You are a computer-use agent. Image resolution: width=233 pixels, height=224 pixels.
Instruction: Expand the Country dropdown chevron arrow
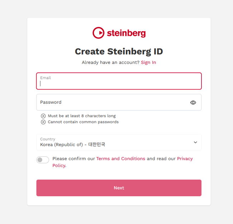(x=195, y=142)
